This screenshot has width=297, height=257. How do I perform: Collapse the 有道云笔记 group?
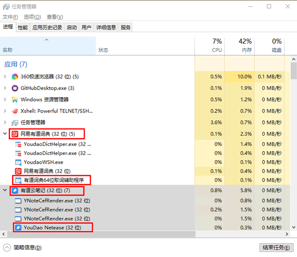point(5,190)
